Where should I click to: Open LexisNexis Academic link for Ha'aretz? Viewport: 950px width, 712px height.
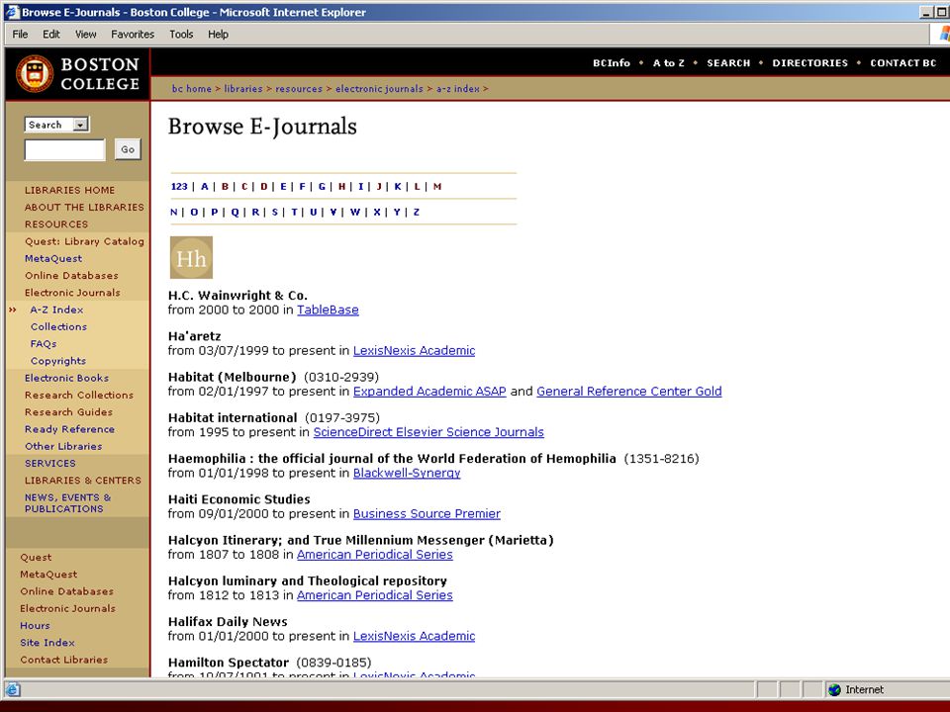coord(414,350)
